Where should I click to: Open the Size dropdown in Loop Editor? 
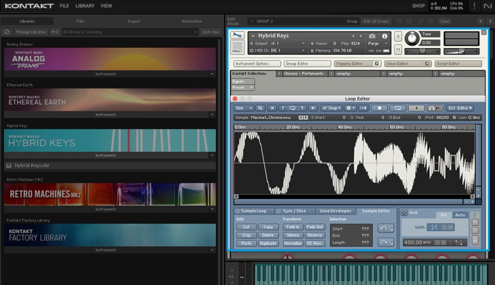pyautogui.click(x=243, y=108)
